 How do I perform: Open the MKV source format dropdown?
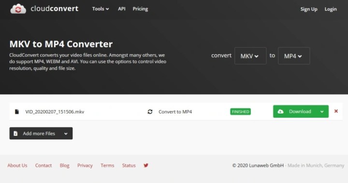pos(250,56)
